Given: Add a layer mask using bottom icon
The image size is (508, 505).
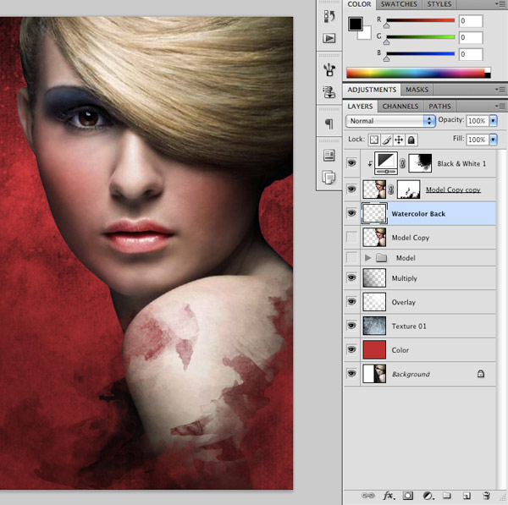Looking at the screenshot, I should [408, 496].
